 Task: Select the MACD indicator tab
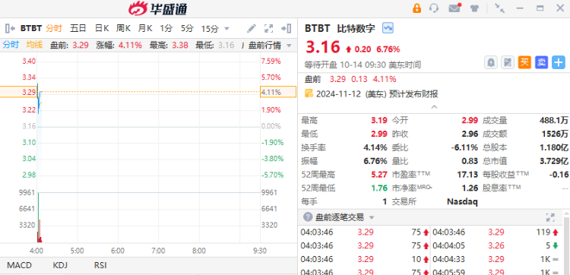pyautogui.click(x=20, y=265)
